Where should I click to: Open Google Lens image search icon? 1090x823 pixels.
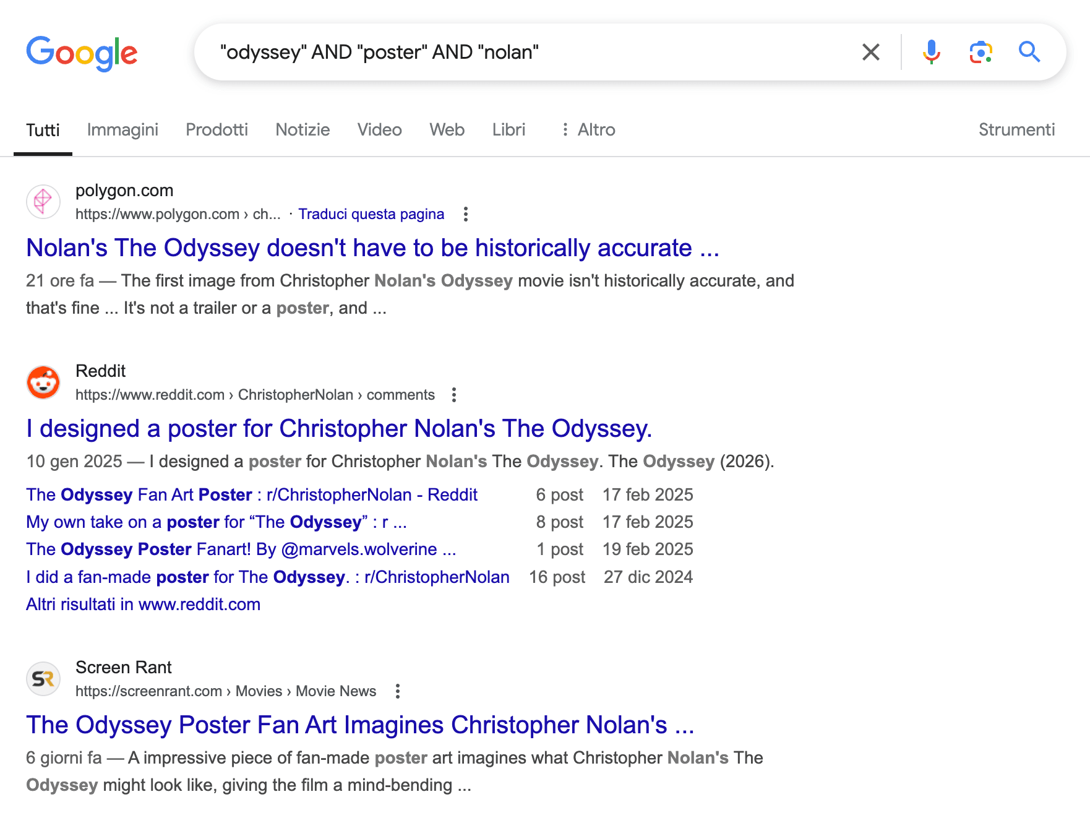tap(981, 52)
